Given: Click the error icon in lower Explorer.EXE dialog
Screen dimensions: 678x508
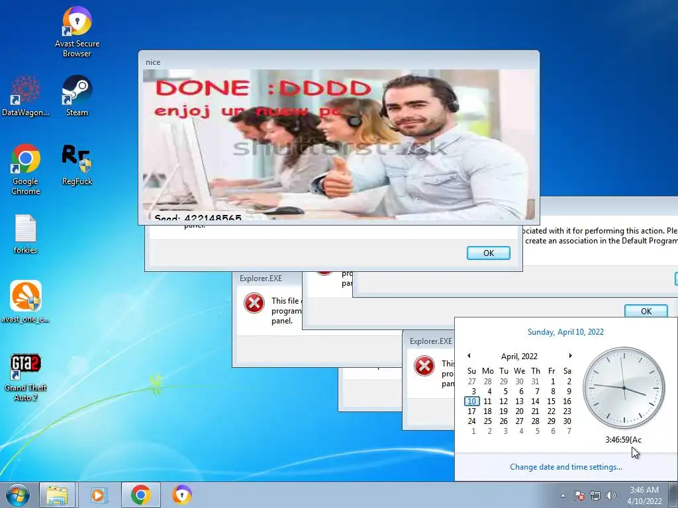Looking at the screenshot, I should coord(424,366).
